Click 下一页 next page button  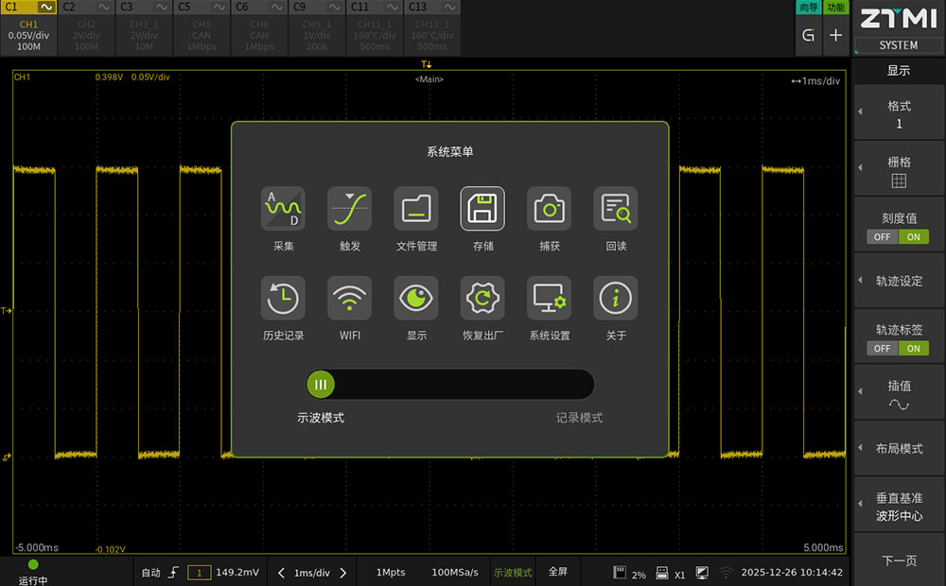coord(899,560)
